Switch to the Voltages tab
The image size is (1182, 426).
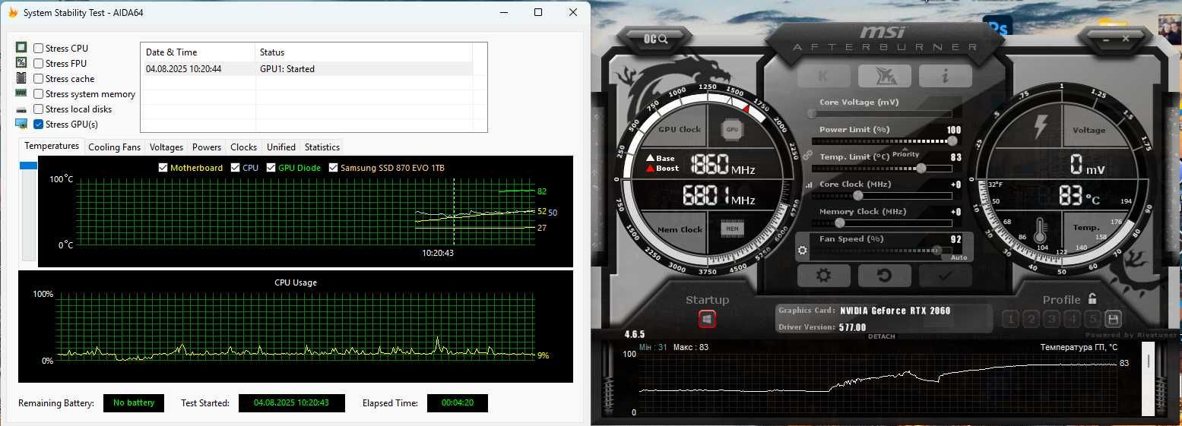[166, 147]
